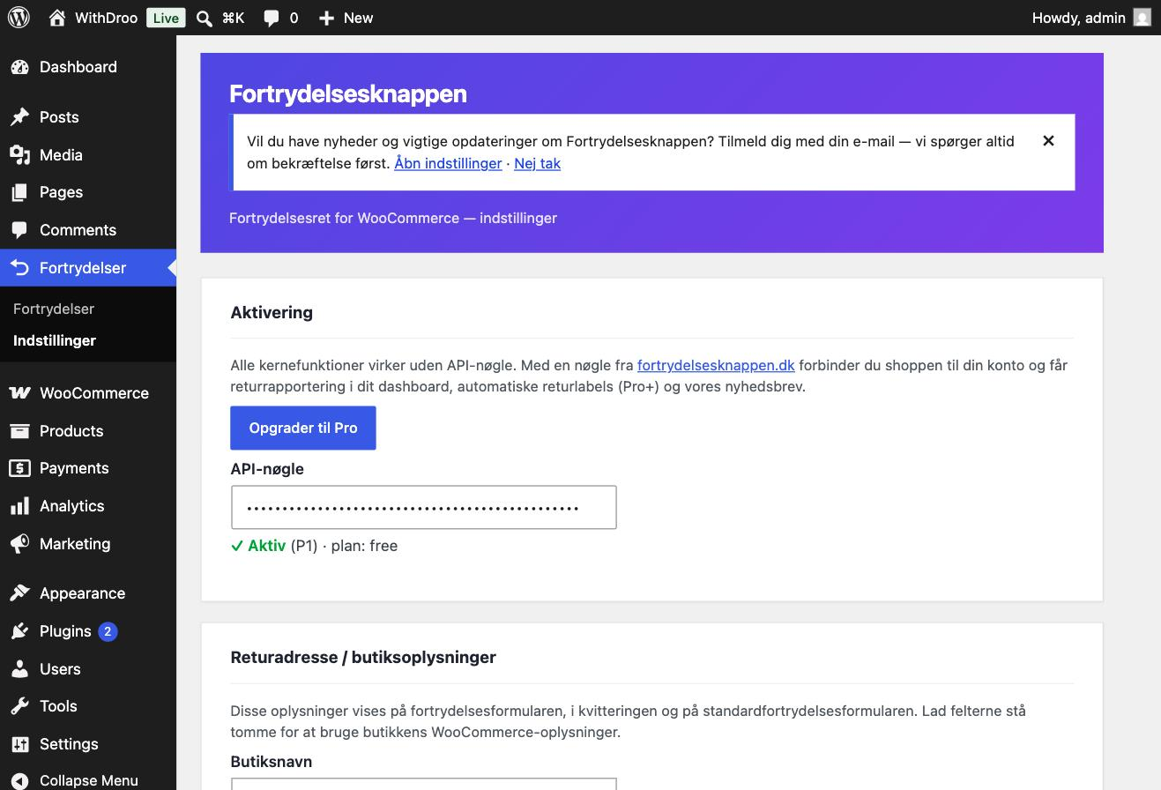This screenshot has height=790, width=1161.
Task: Click the Media menu label
Action: pos(61,155)
